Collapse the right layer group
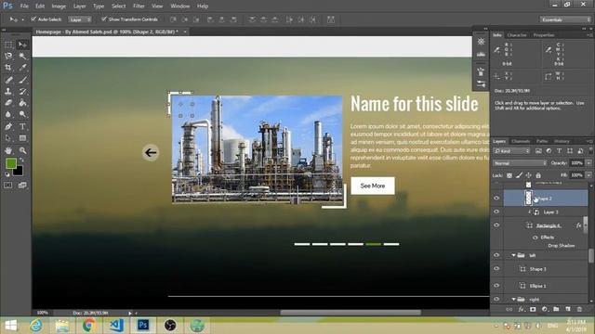 coord(513,299)
